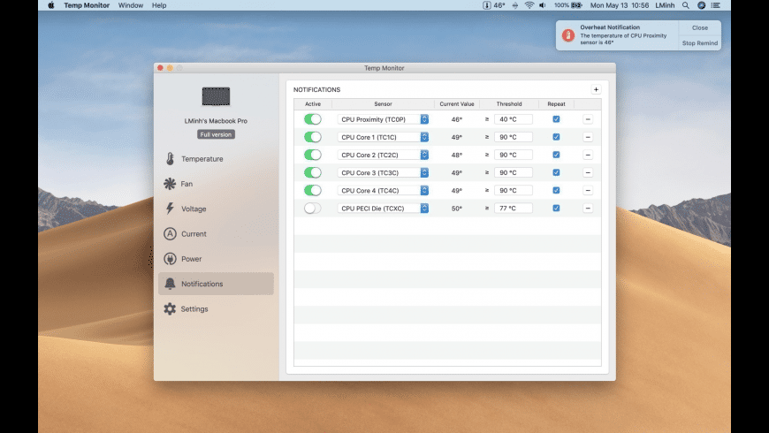Click the fan status icon in menu bar
Image resolution: width=769 pixels, height=433 pixels.
click(x=515, y=5)
